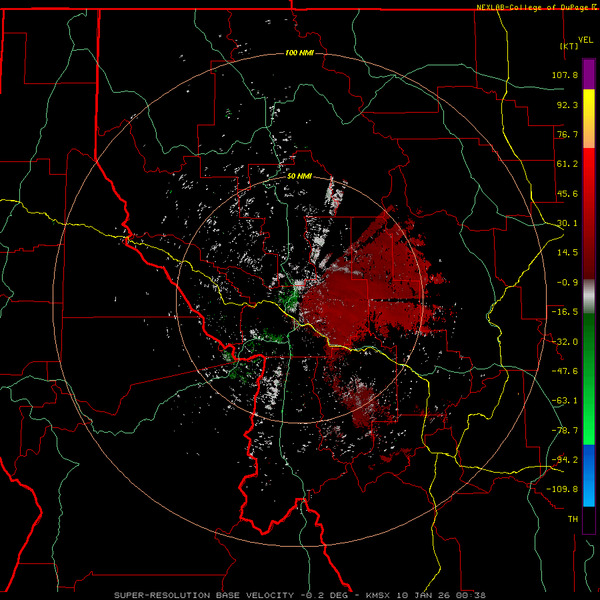Click the 10 JAN 26 00:38 timestamp
The image size is (600, 600).
tap(441, 595)
